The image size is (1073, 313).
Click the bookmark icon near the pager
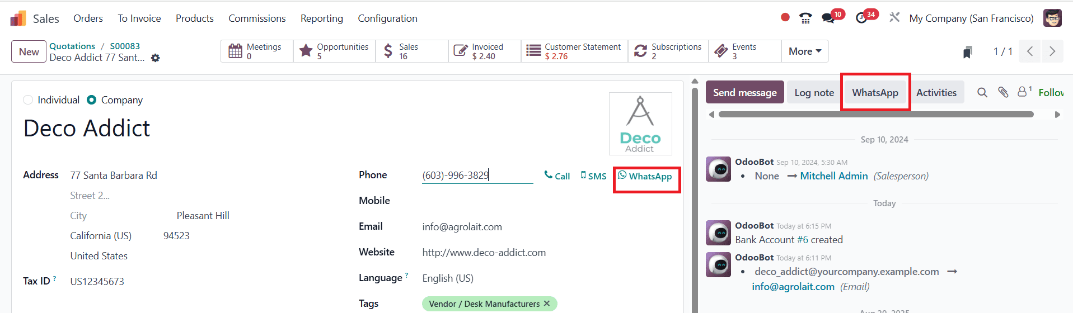point(968,52)
